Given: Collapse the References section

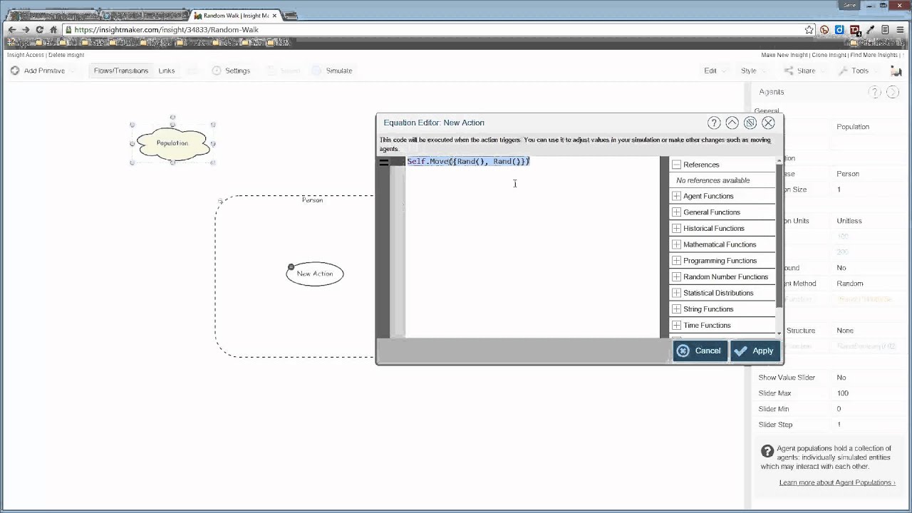Looking at the screenshot, I should (677, 165).
